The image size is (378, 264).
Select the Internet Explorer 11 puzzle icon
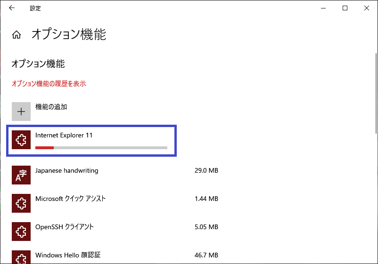pos(21,140)
